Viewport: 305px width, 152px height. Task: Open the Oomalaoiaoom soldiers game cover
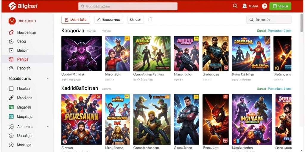pos(152,119)
